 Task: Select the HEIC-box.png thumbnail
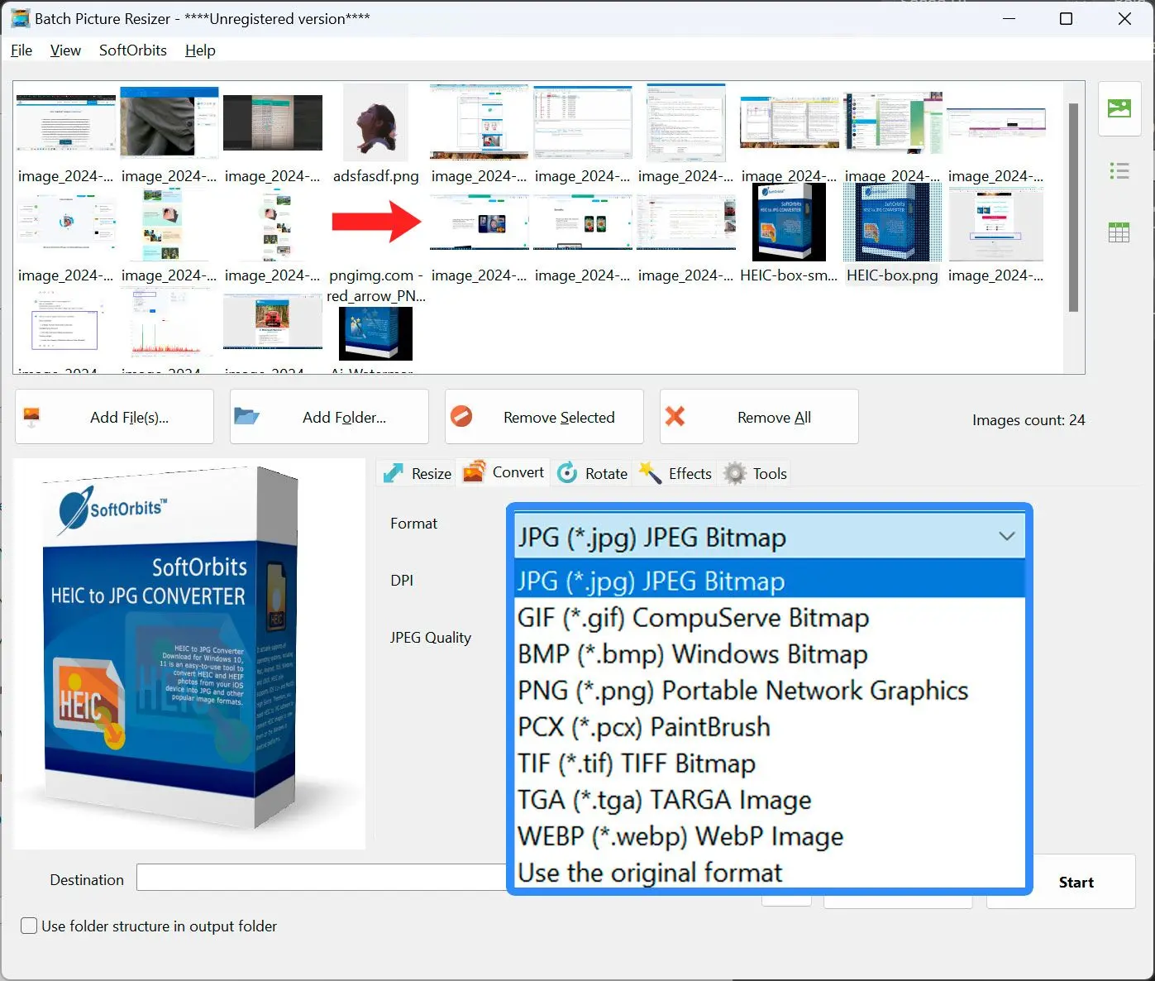click(x=893, y=223)
